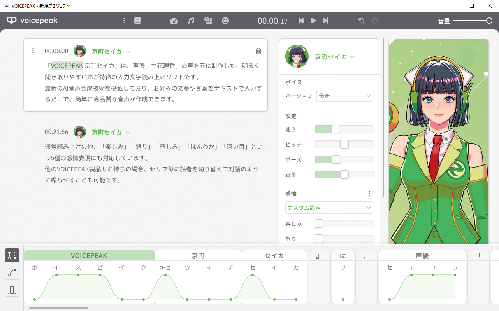Click the horizontal scrollbar under phoneme editor
Image resolution: width=499 pixels, height=311 pixels.
tap(58, 308)
